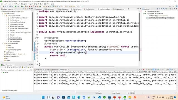Click the New file toolbar icon

(x=2, y=6)
